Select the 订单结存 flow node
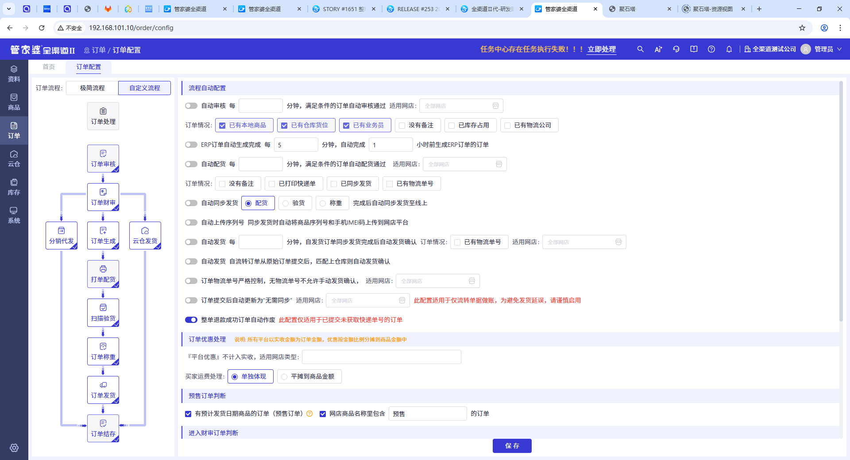 (x=103, y=429)
